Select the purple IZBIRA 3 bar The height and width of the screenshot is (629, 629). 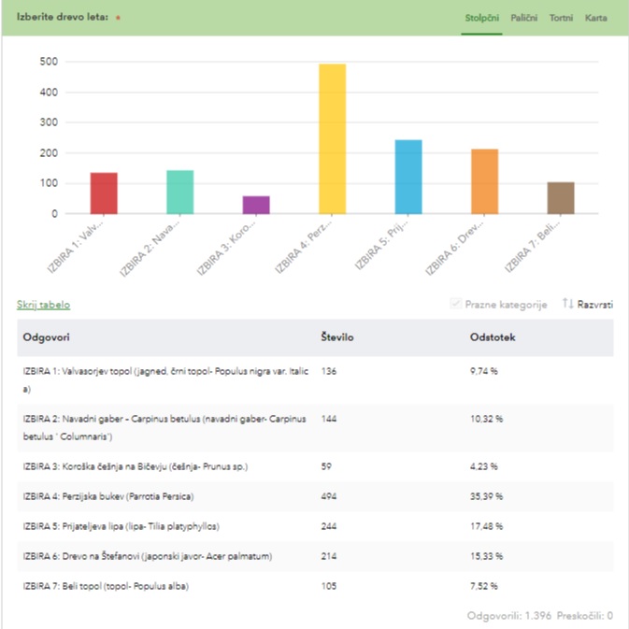coord(256,205)
